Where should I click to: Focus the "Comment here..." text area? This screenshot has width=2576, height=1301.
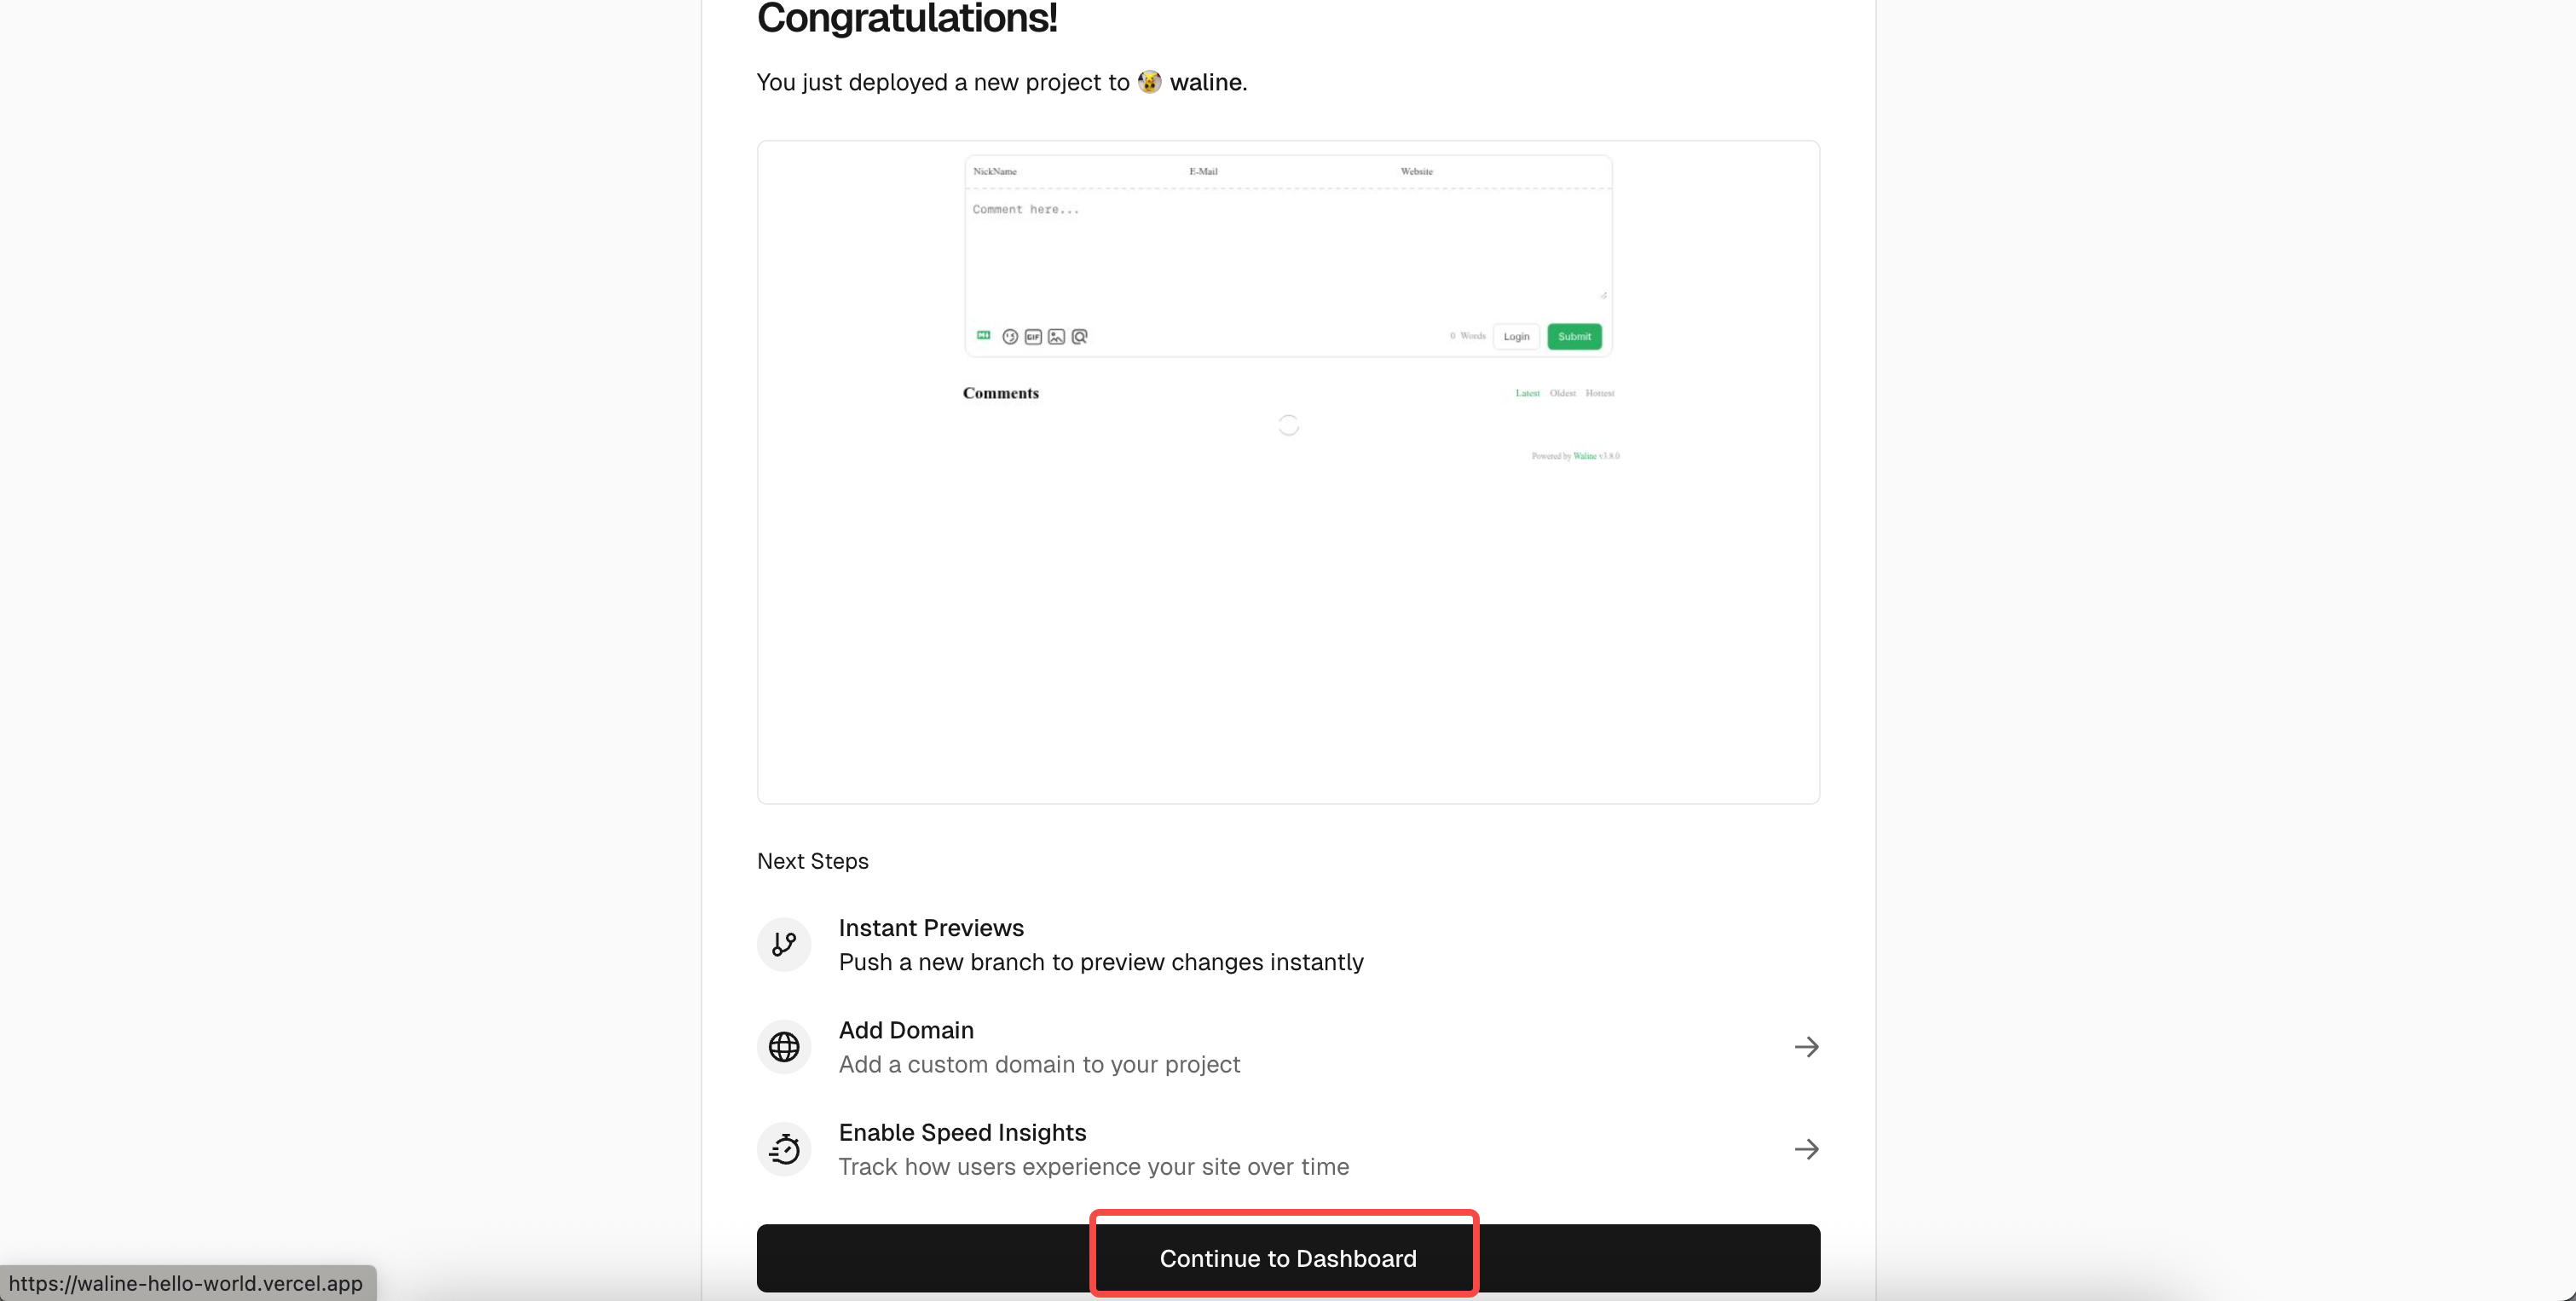coord(1286,250)
